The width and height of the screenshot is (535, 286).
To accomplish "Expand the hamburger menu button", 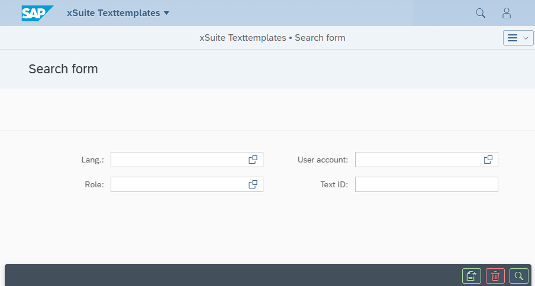I will 518,38.
